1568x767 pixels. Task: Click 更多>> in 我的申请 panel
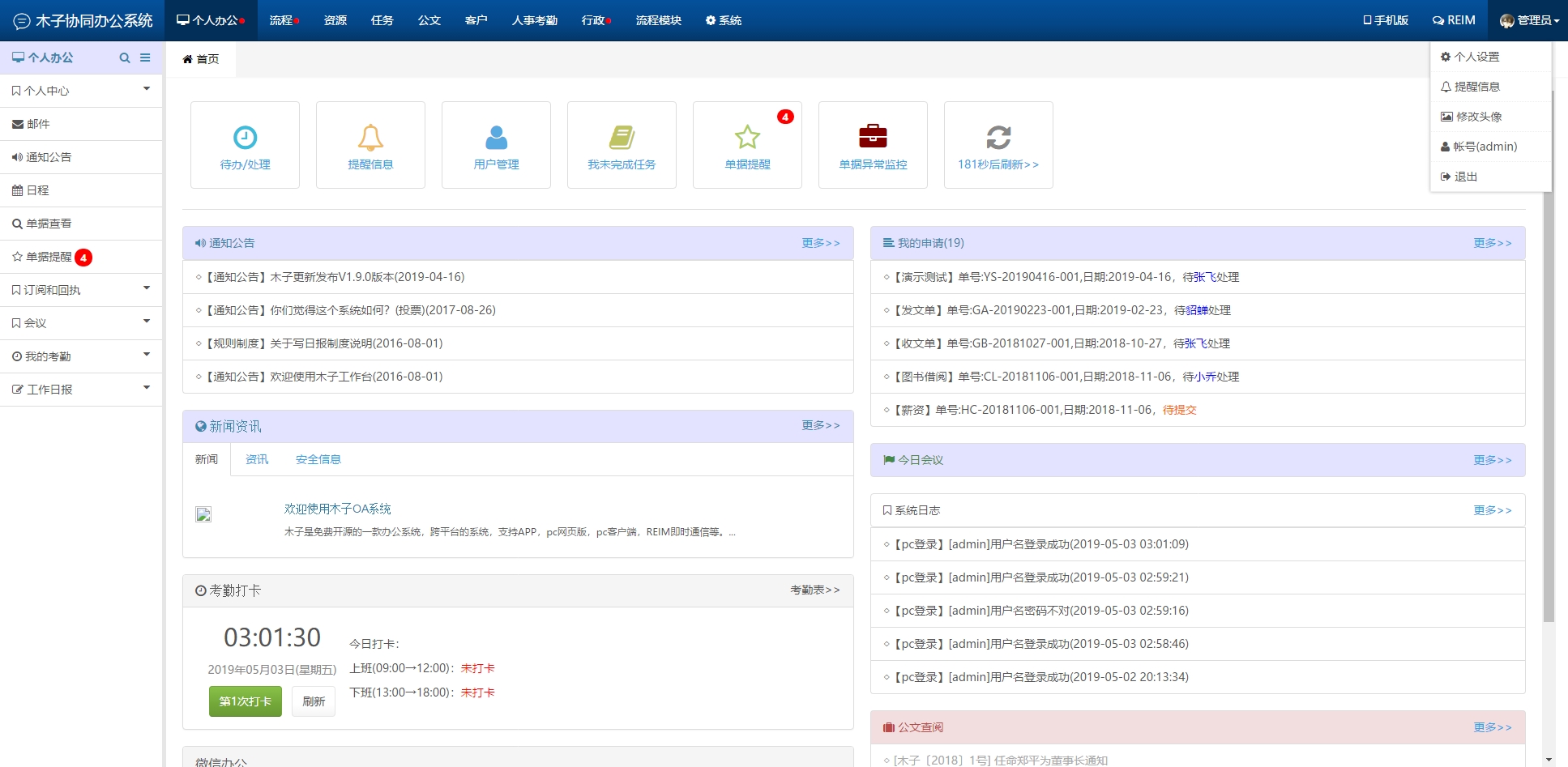1493,243
